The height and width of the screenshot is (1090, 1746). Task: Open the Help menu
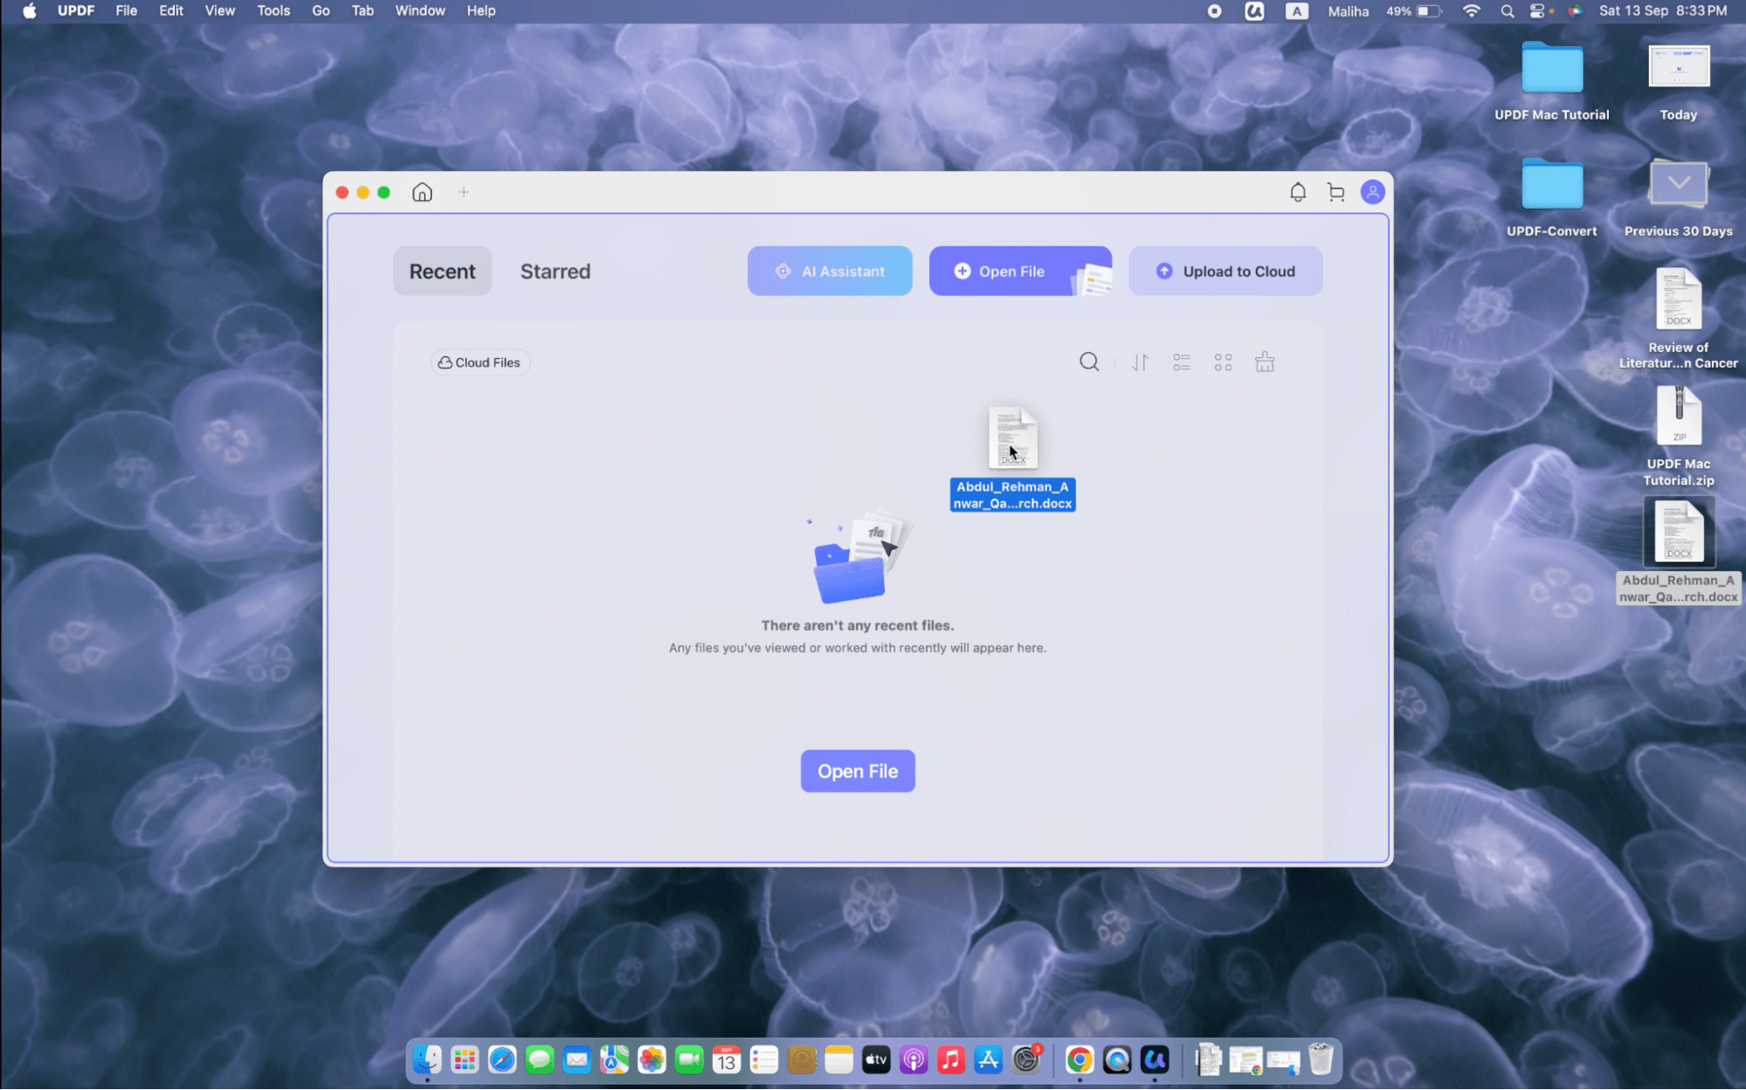481,10
